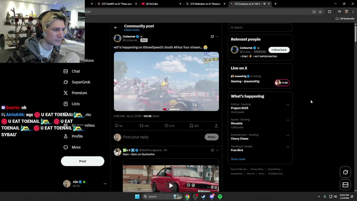The height and width of the screenshot is (201, 357).
Task: Click the white Post button
Action: click(83, 161)
